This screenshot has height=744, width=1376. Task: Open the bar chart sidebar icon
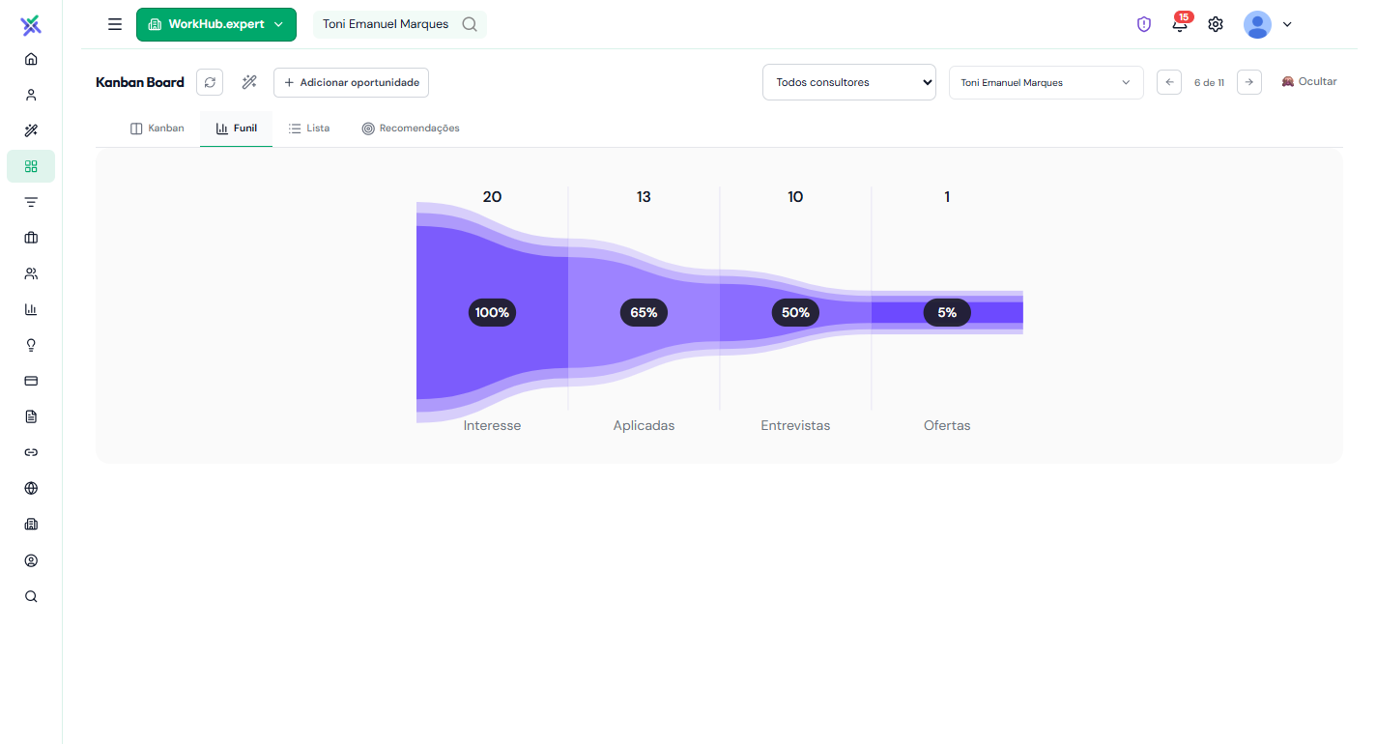coord(31,309)
